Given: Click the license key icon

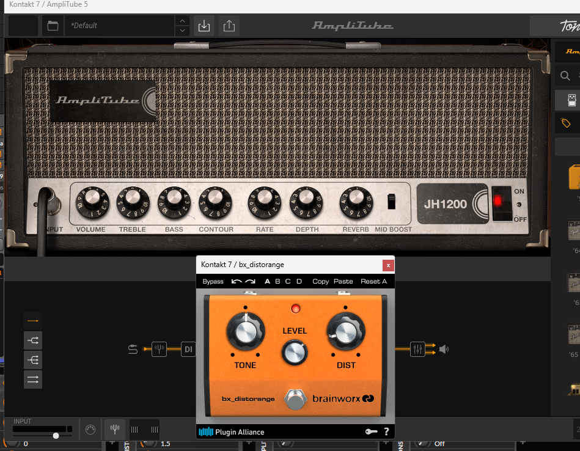Looking at the screenshot, I should pyautogui.click(x=371, y=432).
